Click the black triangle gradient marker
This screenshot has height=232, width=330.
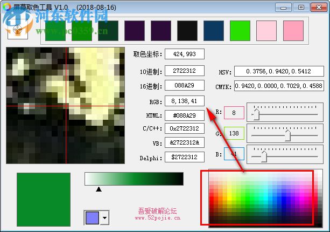pos(99,189)
